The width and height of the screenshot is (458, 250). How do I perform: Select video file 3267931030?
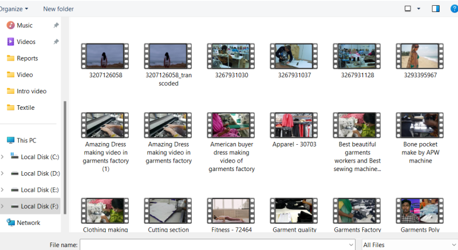[231, 61]
